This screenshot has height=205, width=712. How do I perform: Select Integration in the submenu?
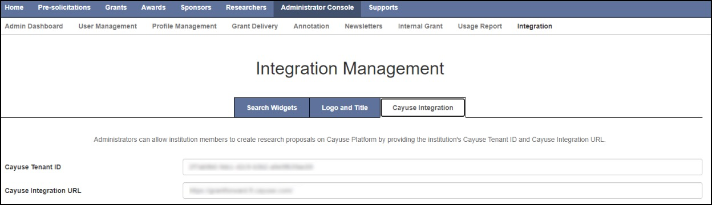(535, 26)
